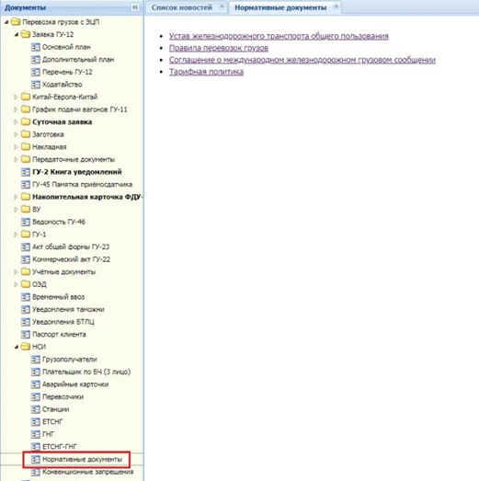The image size is (479, 481).
Task: Select Уведомления таможни in the tree
Action: click(x=68, y=310)
